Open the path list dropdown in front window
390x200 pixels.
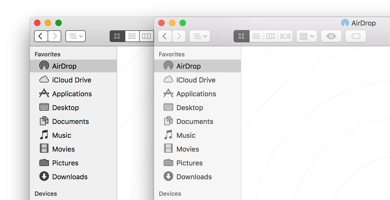200,36
